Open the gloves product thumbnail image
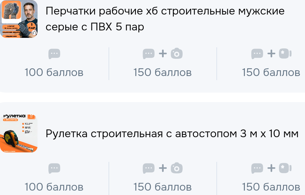 click(x=19, y=19)
